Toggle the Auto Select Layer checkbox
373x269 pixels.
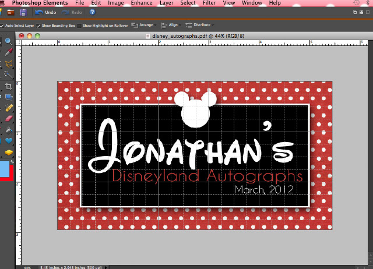point(2,26)
